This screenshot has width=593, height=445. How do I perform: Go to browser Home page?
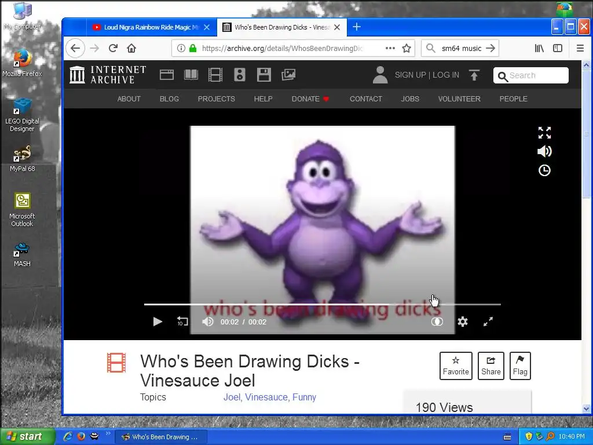pos(131,48)
